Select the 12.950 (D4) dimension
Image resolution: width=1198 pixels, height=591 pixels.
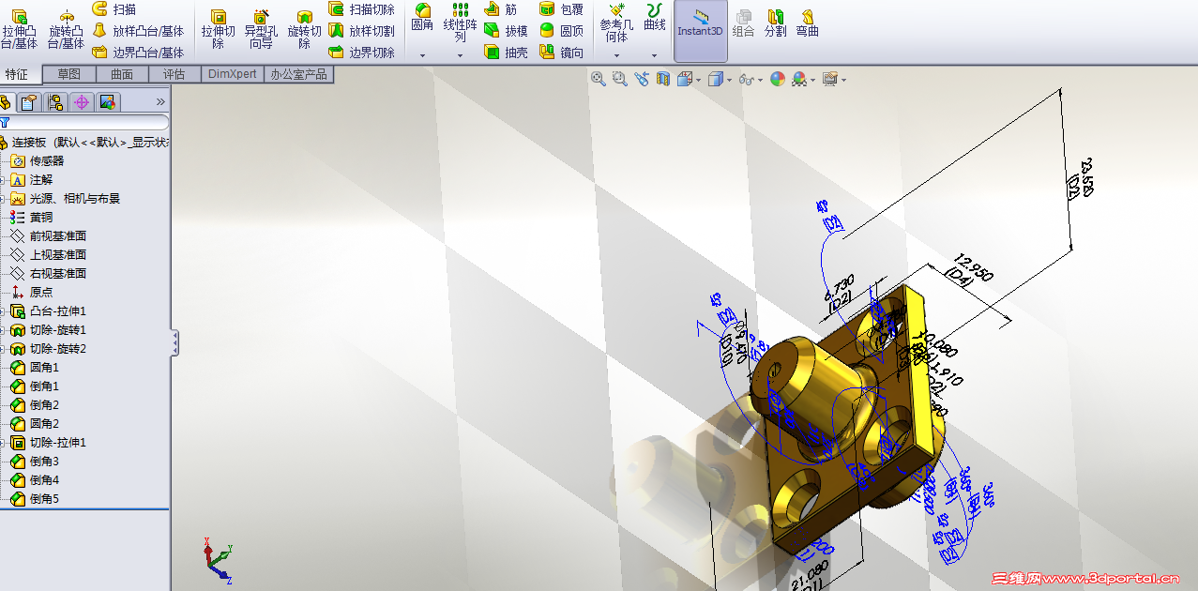(970, 271)
